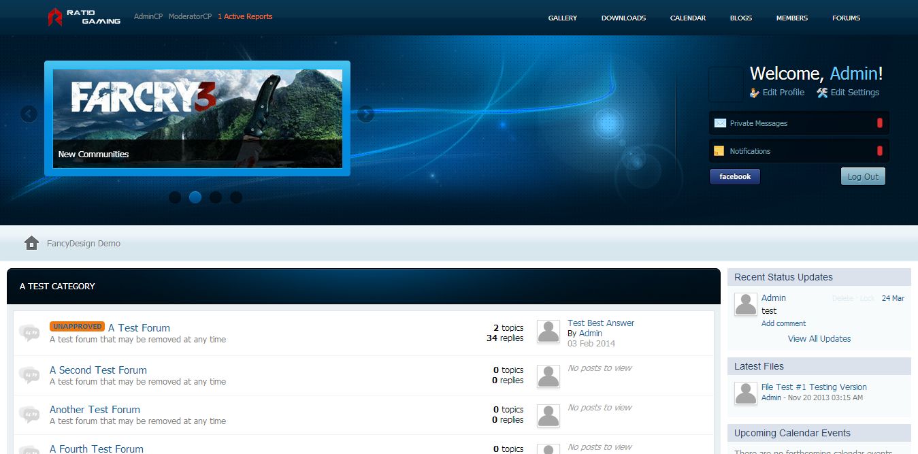
Task: Open the Gallery menu item
Action: (x=563, y=18)
